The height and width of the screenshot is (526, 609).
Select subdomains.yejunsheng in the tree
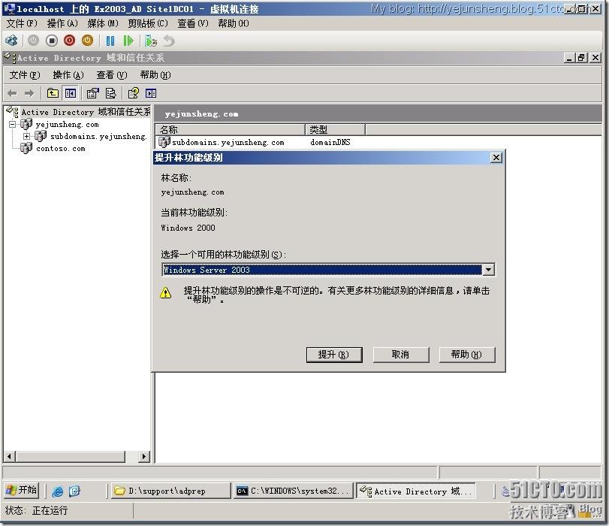click(x=98, y=137)
